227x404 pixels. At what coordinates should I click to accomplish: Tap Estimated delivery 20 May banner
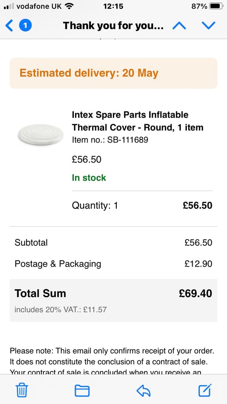(114, 73)
